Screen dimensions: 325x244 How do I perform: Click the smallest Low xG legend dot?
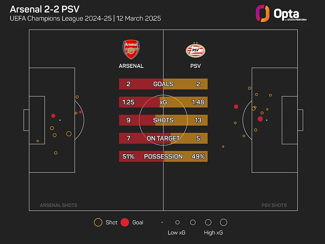tap(162, 222)
